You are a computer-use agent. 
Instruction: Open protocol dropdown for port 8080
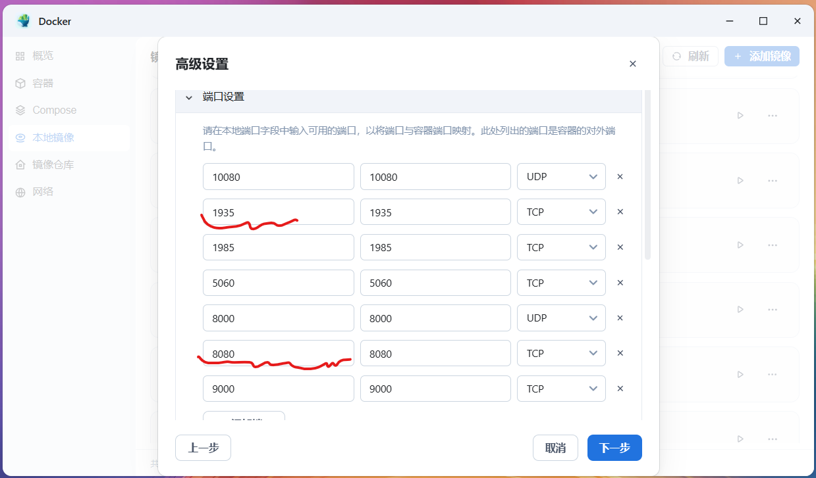[561, 353]
